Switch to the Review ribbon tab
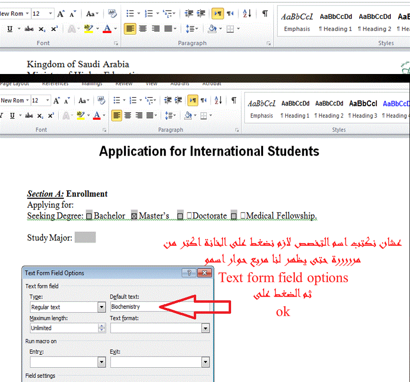 point(124,84)
